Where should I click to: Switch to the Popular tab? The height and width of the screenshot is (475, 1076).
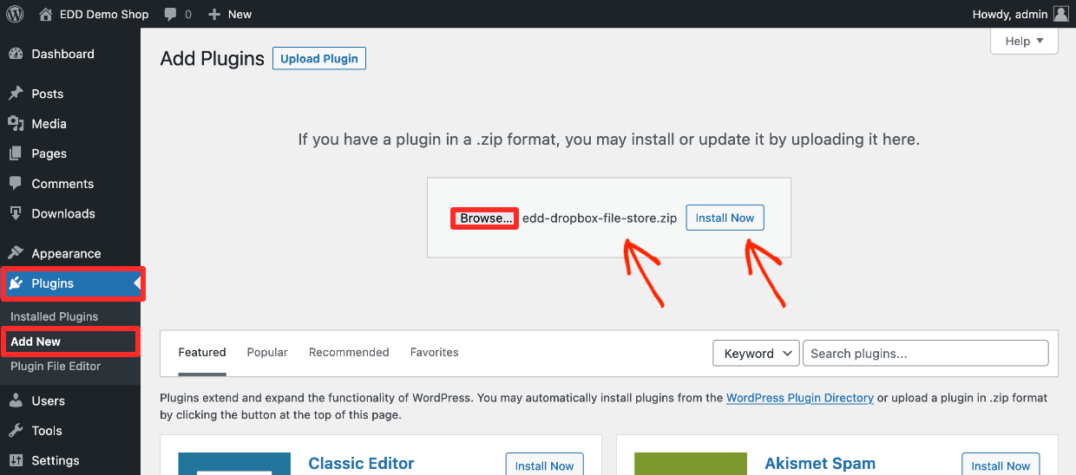[267, 352]
